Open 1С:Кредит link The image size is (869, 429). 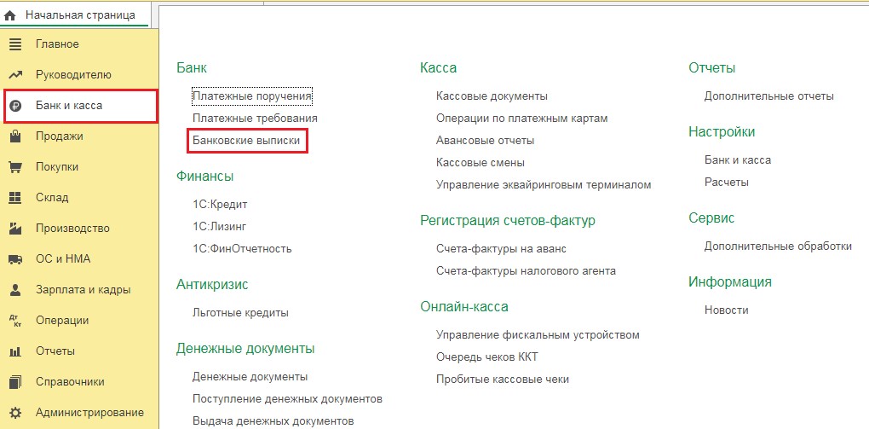coord(220,204)
